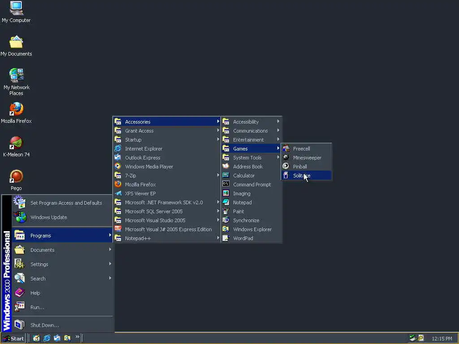This screenshot has width=459, height=344.
Task: Launch Synchronize from Accessories menu
Action: pyautogui.click(x=251, y=220)
